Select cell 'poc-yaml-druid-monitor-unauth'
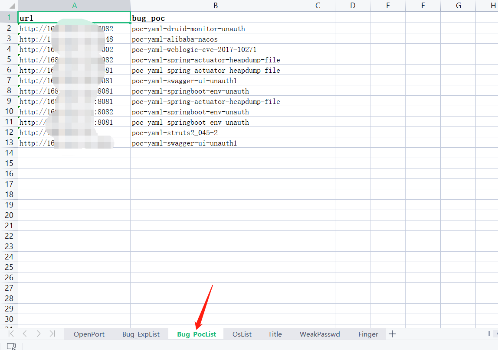The height and width of the screenshot is (350, 498). (x=215, y=29)
